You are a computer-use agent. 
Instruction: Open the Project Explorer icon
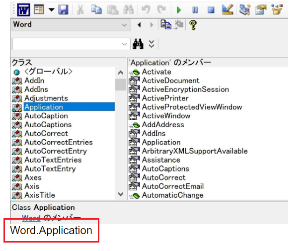click(x=245, y=9)
